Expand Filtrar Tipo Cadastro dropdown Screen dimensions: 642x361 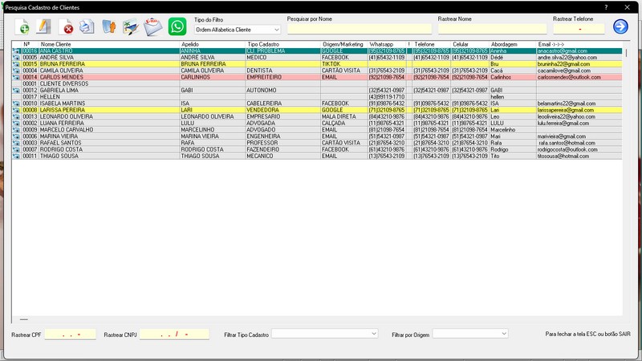click(x=325, y=334)
